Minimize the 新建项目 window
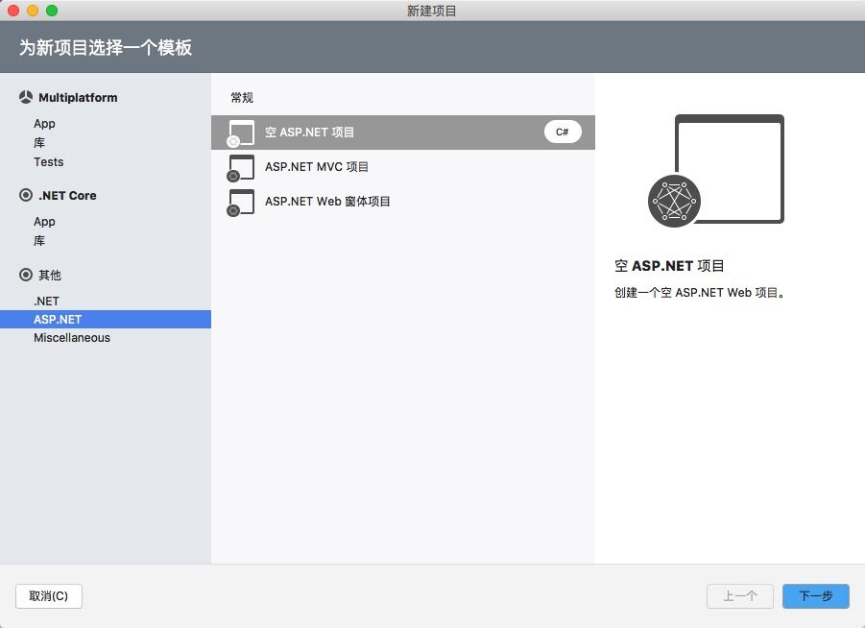This screenshot has height=628, width=865. tap(33, 11)
